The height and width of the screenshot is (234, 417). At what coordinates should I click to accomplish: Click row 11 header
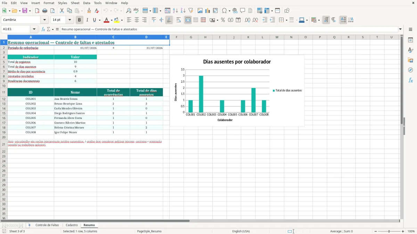point(4,92)
